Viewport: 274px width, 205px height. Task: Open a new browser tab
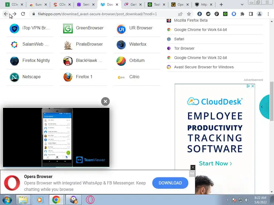point(221,5)
